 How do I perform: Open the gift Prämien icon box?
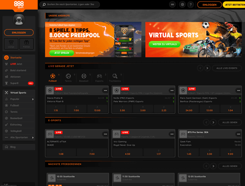tap(26, 44)
